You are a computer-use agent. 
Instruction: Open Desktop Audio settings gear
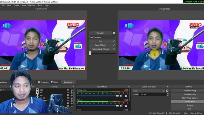[126, 96]
